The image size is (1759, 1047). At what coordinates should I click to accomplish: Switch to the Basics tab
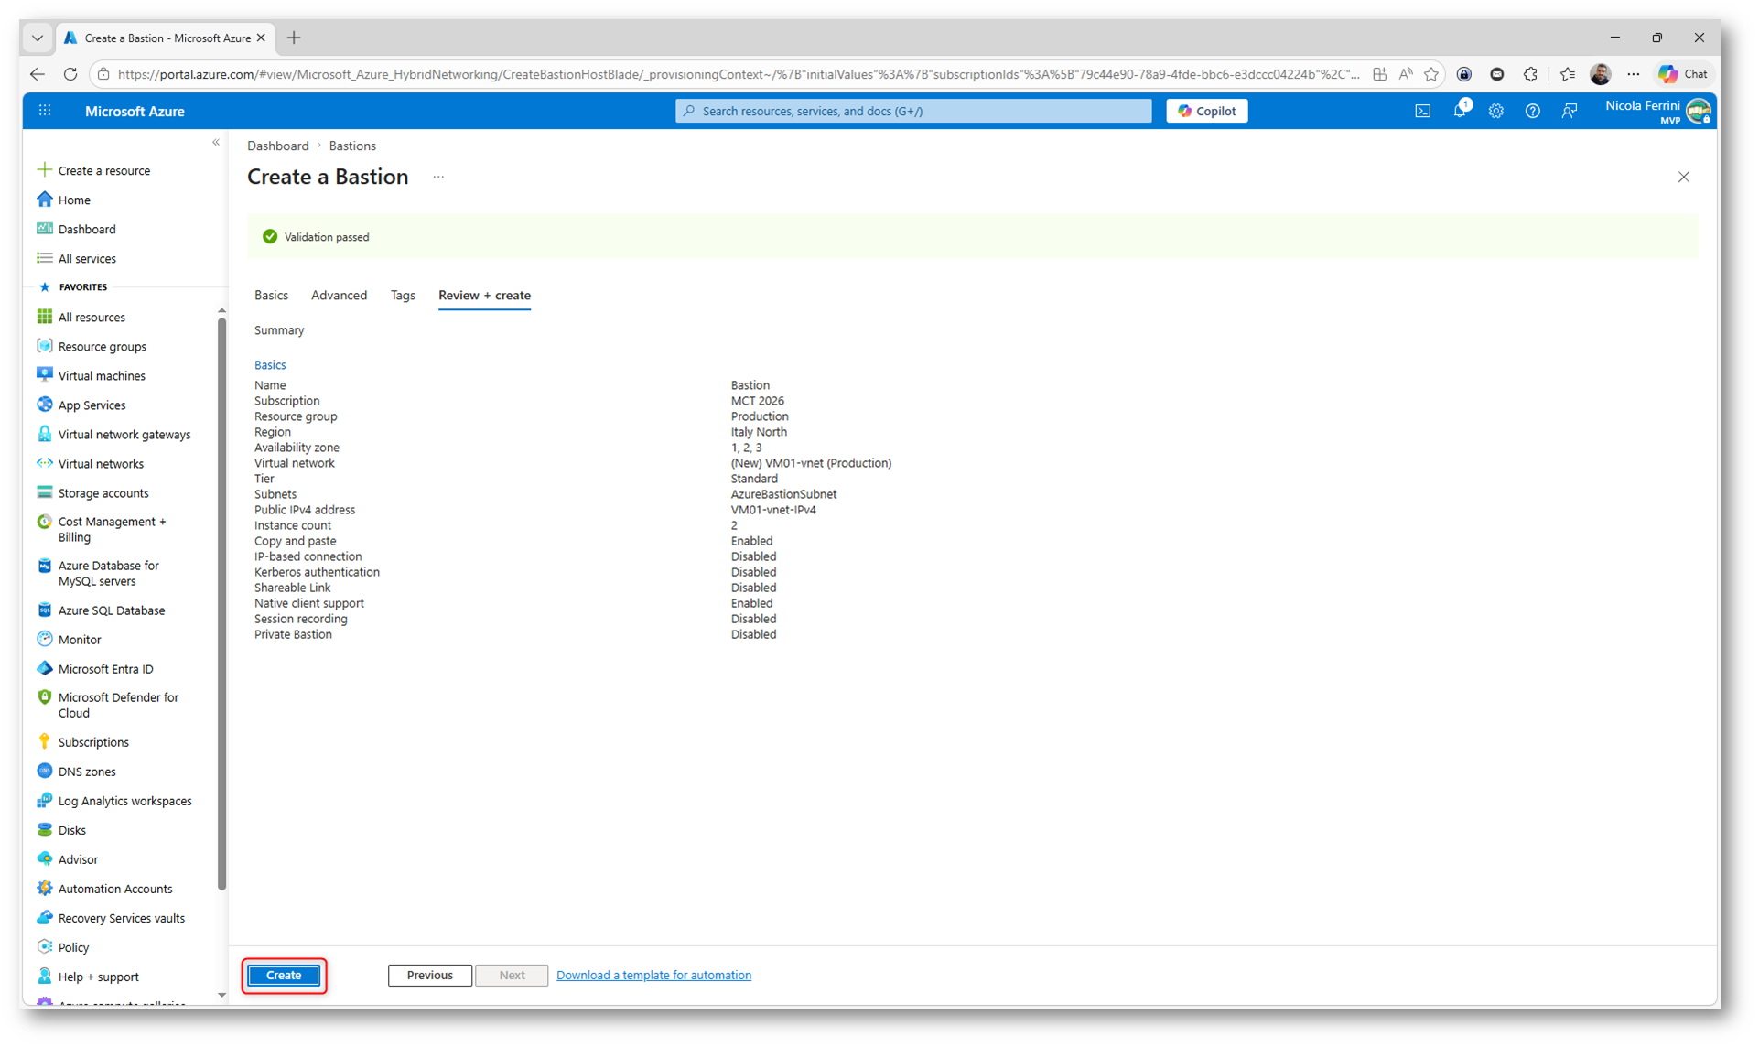[271, 296]
